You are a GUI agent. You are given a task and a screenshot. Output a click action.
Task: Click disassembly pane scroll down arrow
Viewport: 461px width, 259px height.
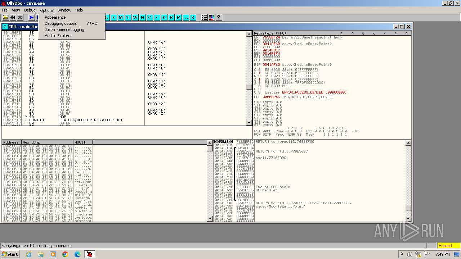pyautogui.click(x=249, y=123)
